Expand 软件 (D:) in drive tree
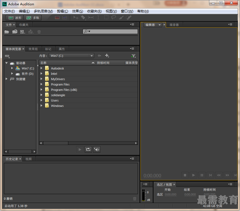 12,74
